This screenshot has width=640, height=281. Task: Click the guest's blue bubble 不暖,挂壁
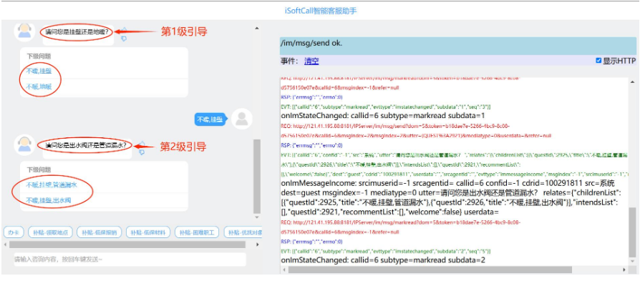point(210,119)
